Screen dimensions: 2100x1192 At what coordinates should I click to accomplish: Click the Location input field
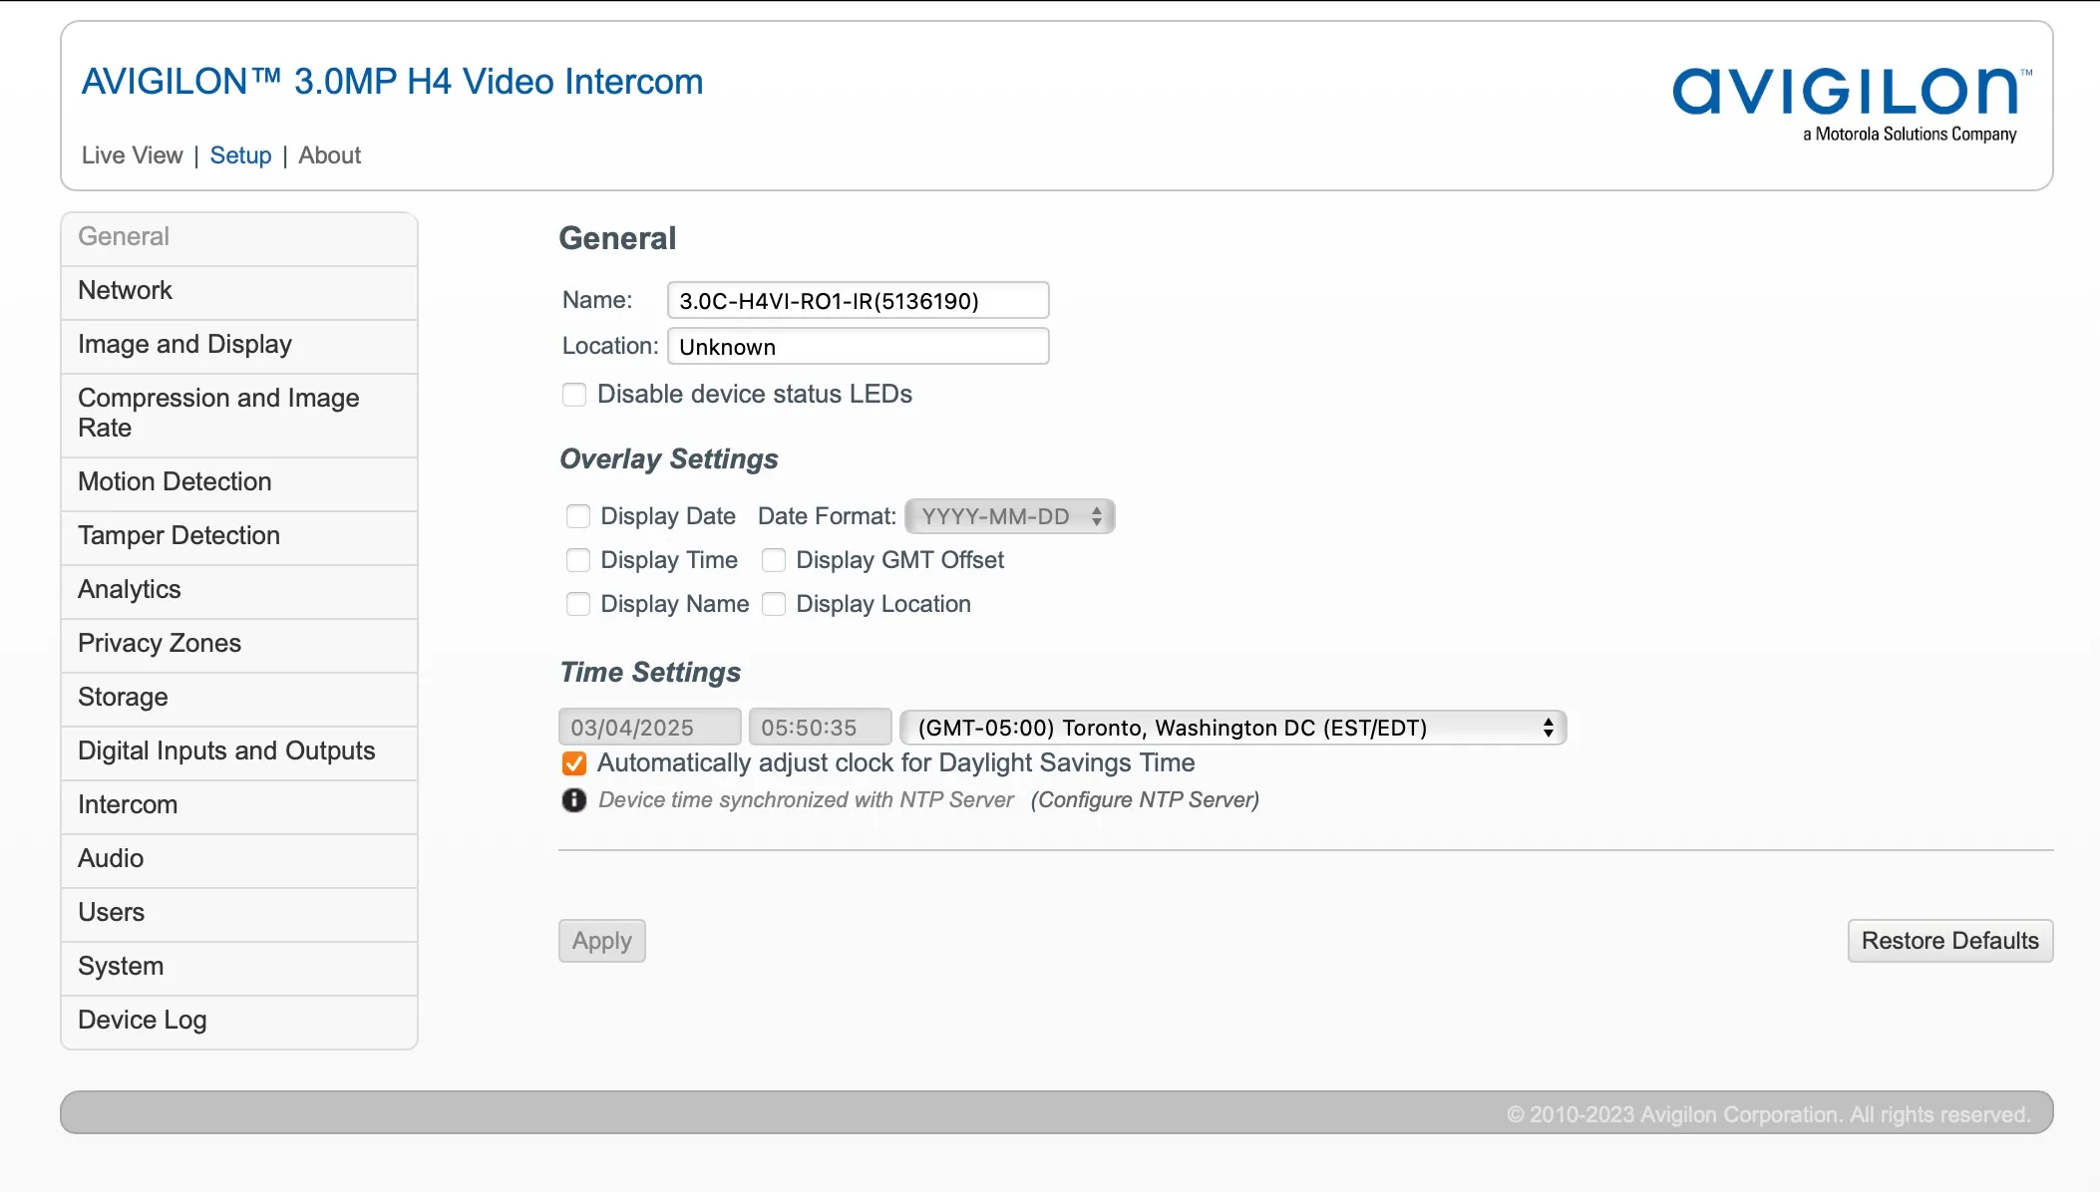[x=859, y=346]
